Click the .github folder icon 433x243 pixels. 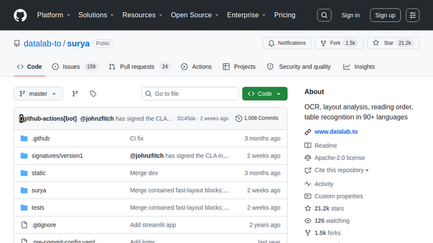click(x=24, y=138)
